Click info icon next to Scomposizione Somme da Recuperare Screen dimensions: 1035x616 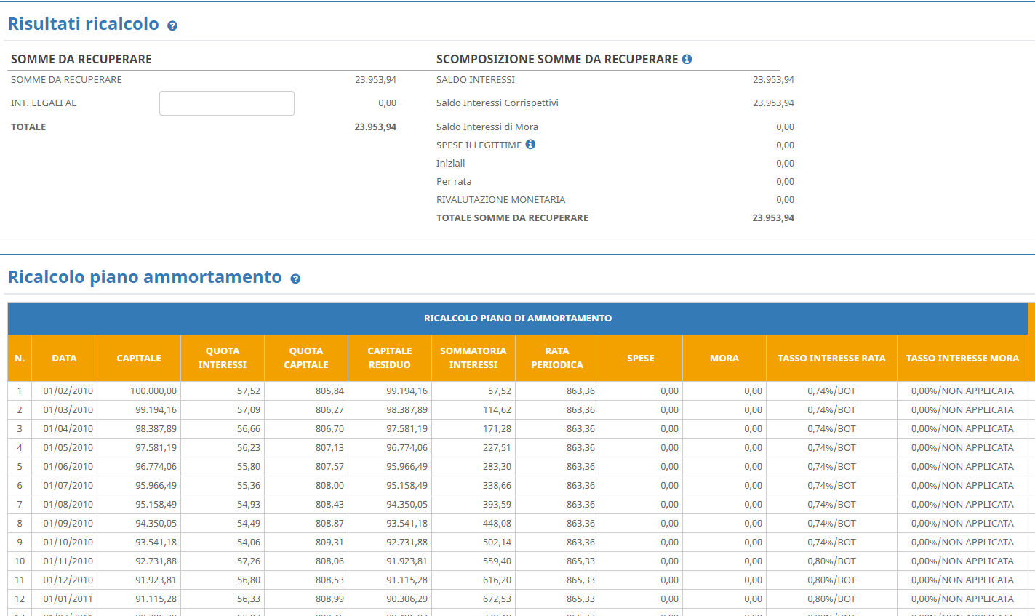687,60
